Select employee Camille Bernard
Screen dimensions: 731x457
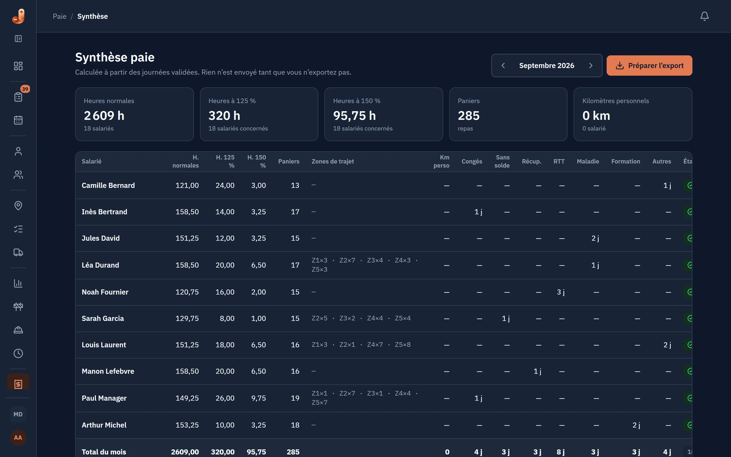tap(108, 185)
